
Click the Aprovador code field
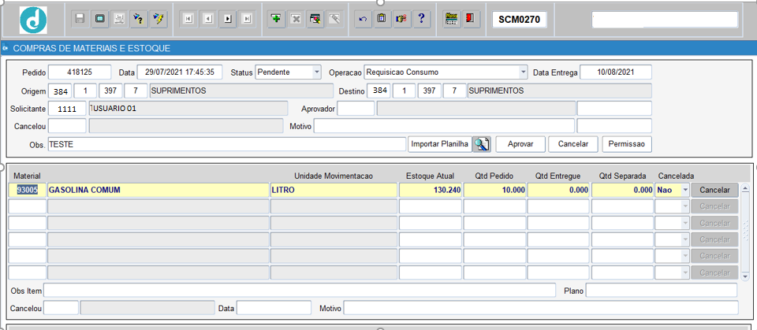[356, 109]
